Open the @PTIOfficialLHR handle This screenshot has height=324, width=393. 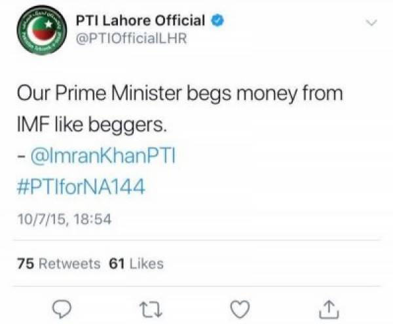(x=131, y=39)
